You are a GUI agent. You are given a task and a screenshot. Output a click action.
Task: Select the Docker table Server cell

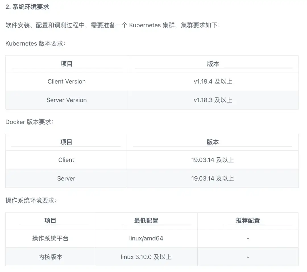click(66, 178)
